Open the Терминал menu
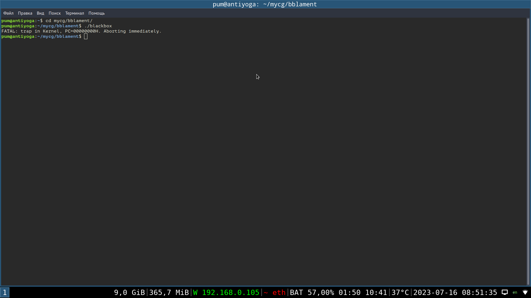531x298 pixels. click(74, 13)
